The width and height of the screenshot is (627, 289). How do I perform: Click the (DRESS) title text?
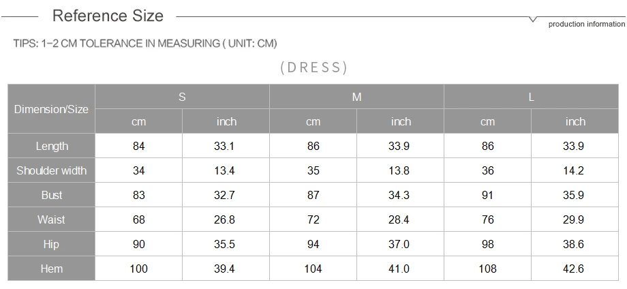[x=314, y=67]
